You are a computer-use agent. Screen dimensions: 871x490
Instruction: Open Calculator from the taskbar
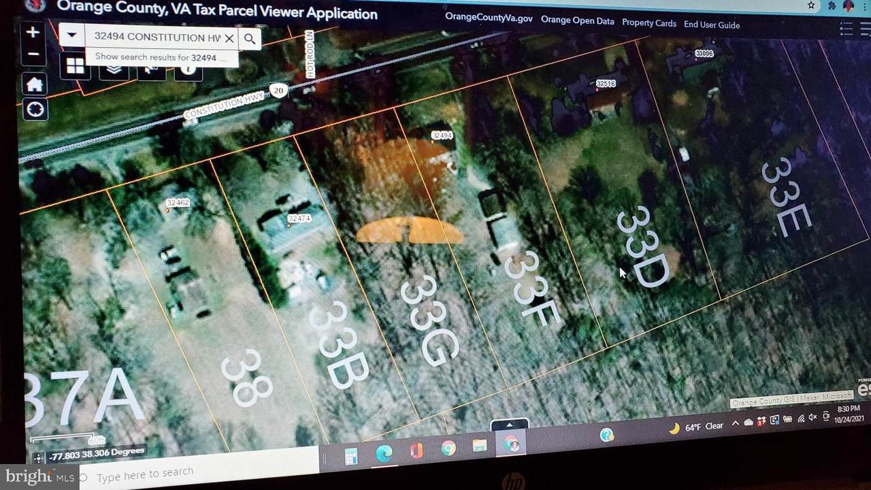pyautogui.click(x=351, y=455)
